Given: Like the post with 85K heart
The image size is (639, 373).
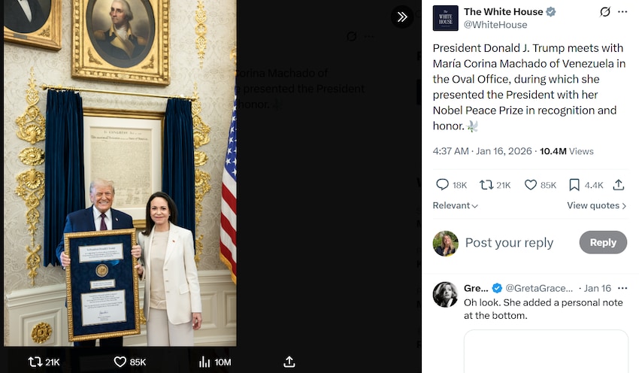Looking at the screenshot, I should click(x=531, y=185).
